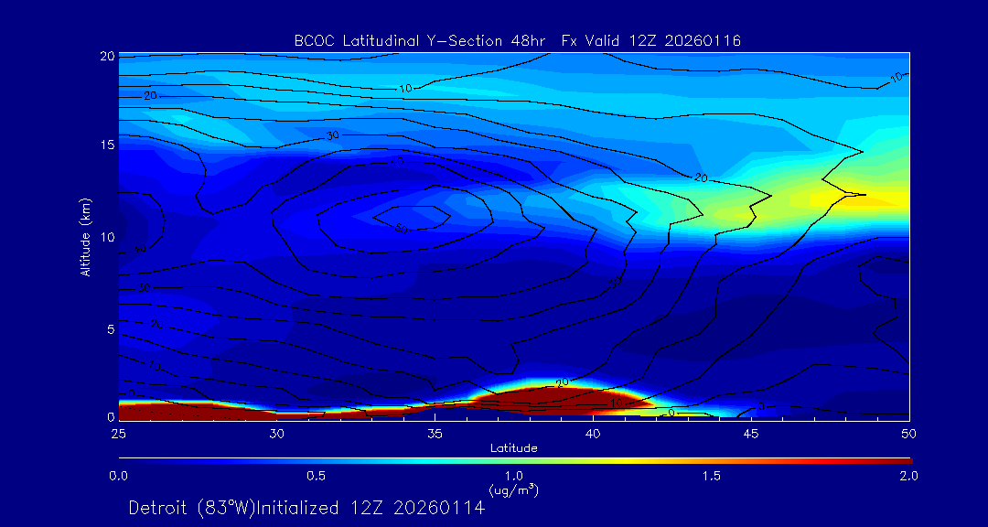Image resolution: width=988 pixels, height=527 pixels.
Task: Click the "Latitude" horizontal axis label
Action: coord(513,448)
